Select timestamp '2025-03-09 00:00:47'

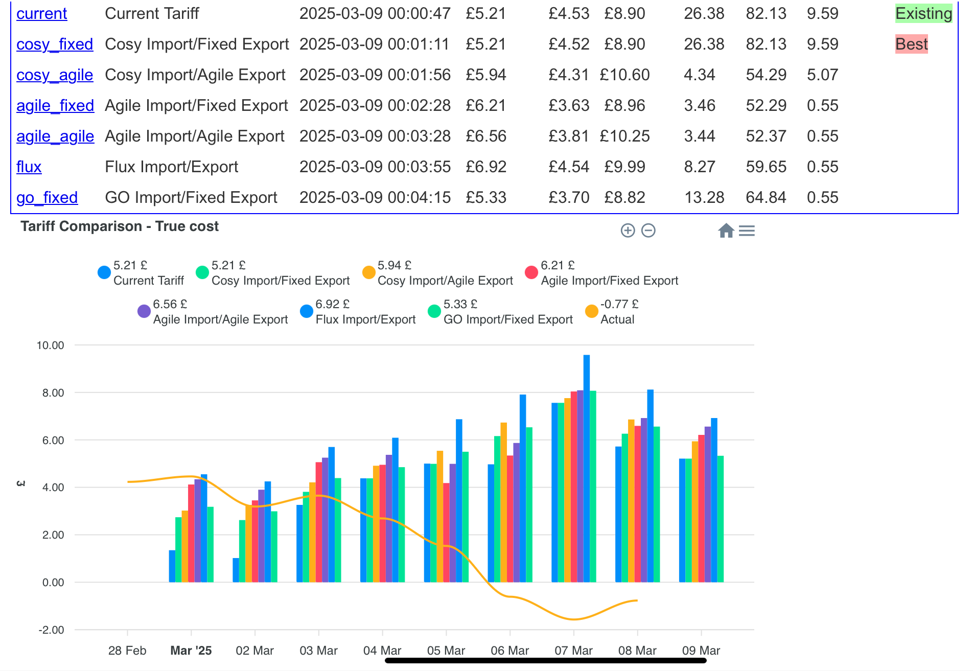tap(375, 14)
